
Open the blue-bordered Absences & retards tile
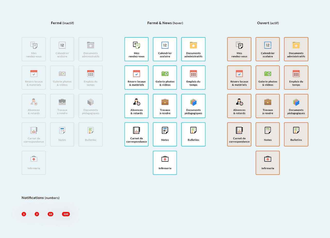coord(136,106)
